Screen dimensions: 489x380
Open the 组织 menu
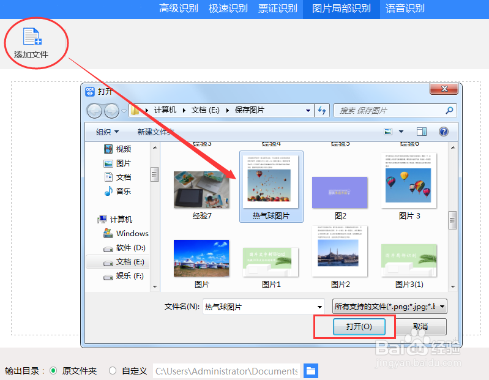point(107,132)
